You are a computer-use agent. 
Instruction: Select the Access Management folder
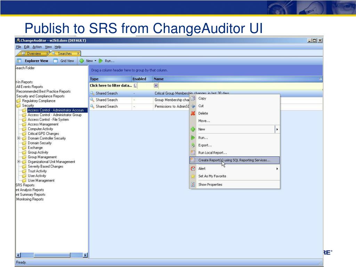click(x=43, y=124)
